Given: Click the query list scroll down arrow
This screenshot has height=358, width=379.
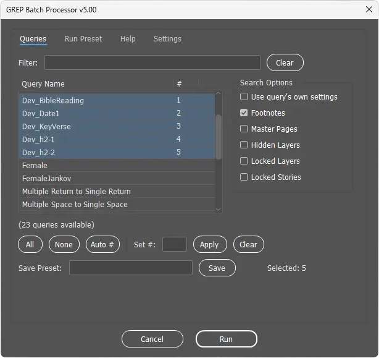Looking at the screenshot, I should 219,210.
